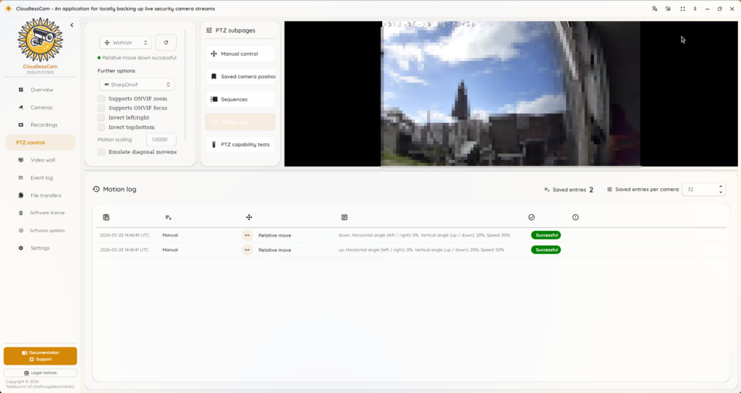The height and width of the screenshot is (393, 741).
Task: Click the Settings gear icon
Action: [x=21, y=248]
